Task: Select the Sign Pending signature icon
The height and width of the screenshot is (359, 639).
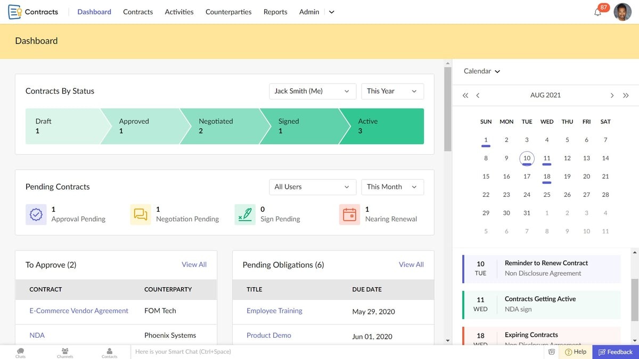Action: coord(244,214)
